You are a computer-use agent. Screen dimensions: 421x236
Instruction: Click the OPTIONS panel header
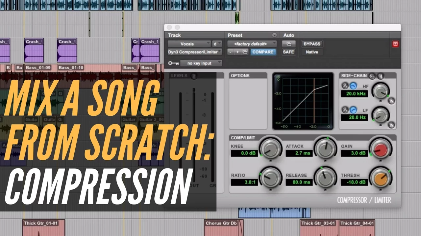point(248,76)
